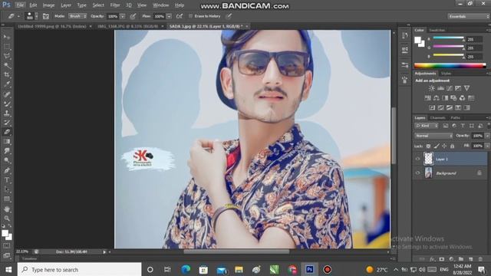The width and height of the screenshot is (491, 276).
Task: Toggle lock all padlock icon
Action: click(452, 146)
